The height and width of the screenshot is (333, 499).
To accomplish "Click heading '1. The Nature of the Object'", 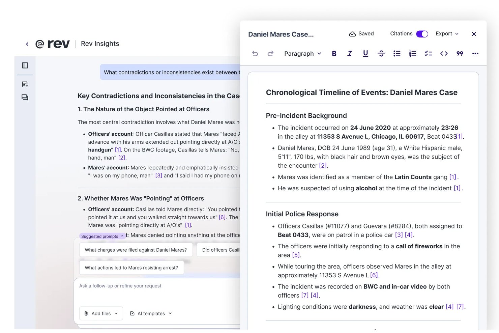I will (x=143, y=109).
